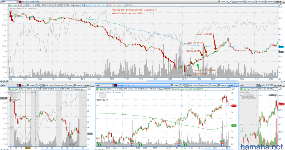Viewport: 285px width, 150px height.
Task: Open Studies menu in 15m BBY chart
Action: [x=69, y=85]
